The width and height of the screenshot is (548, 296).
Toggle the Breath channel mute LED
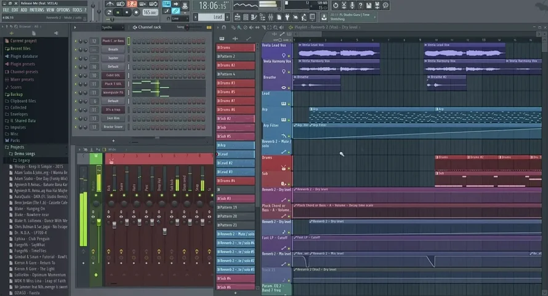pyautogui.click(x=77, y=49)
